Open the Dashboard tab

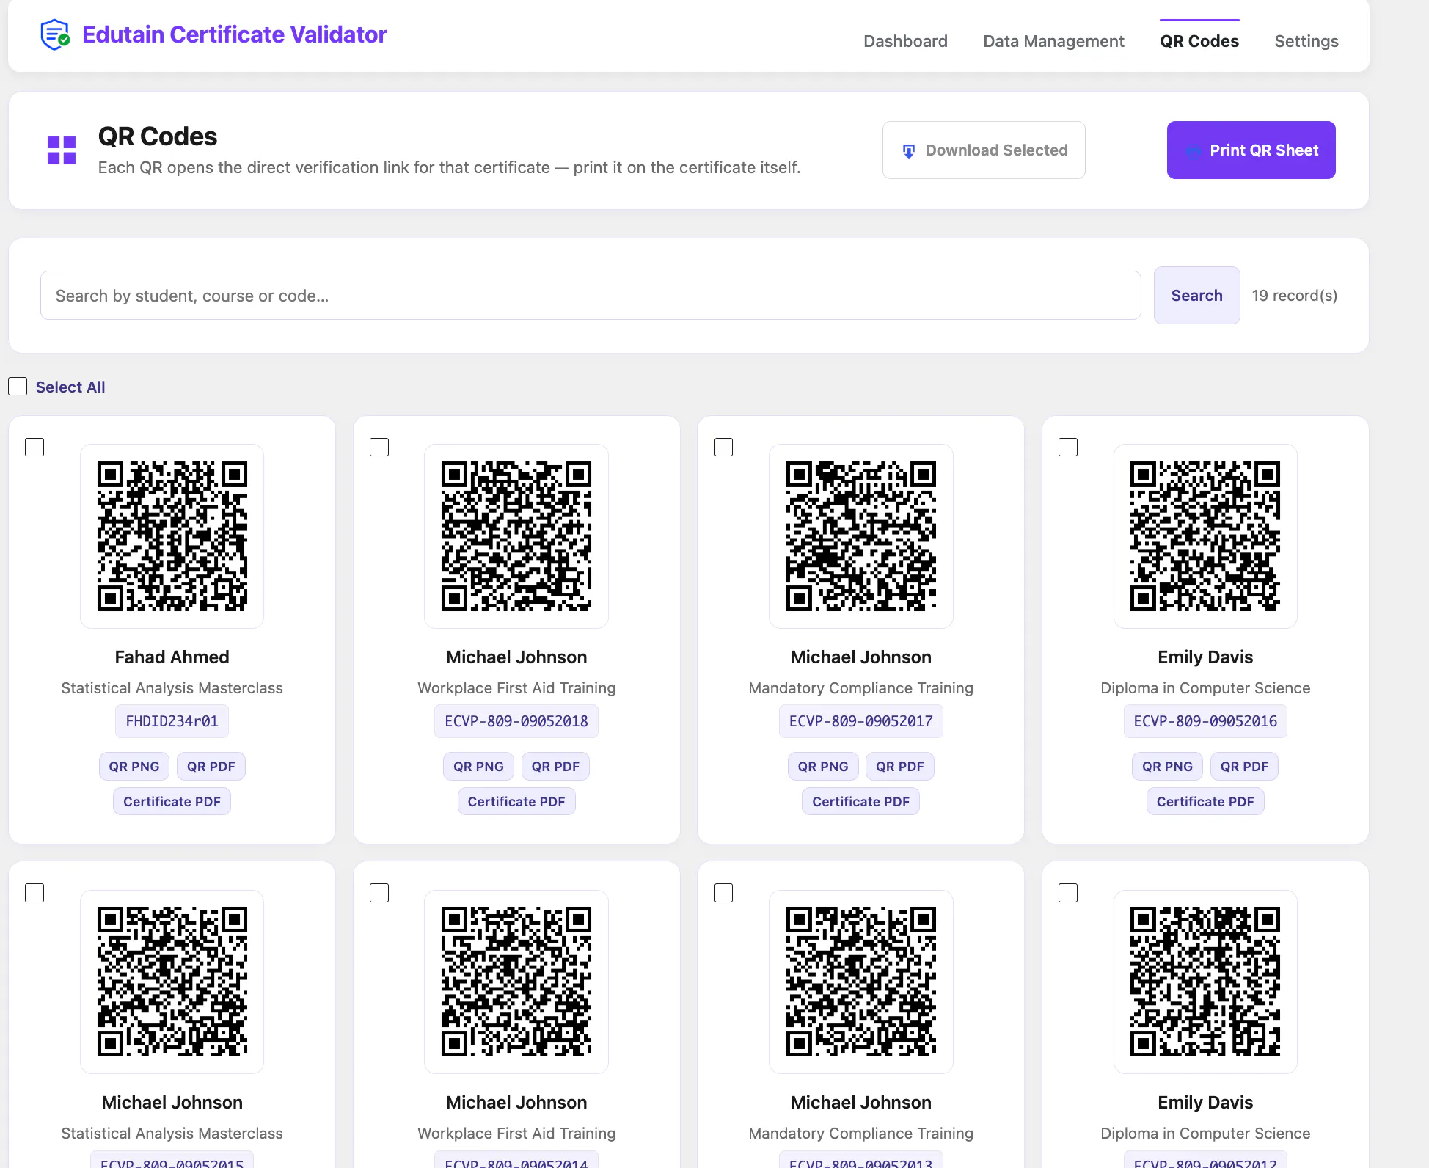pyautogui.click(x=905, y=41)
